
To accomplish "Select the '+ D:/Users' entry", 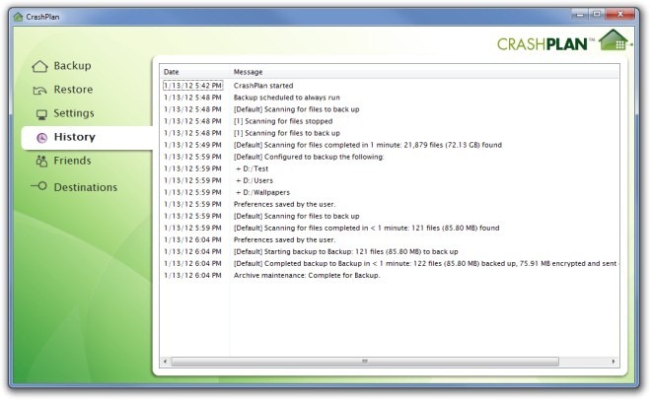I will click(254, 180).
